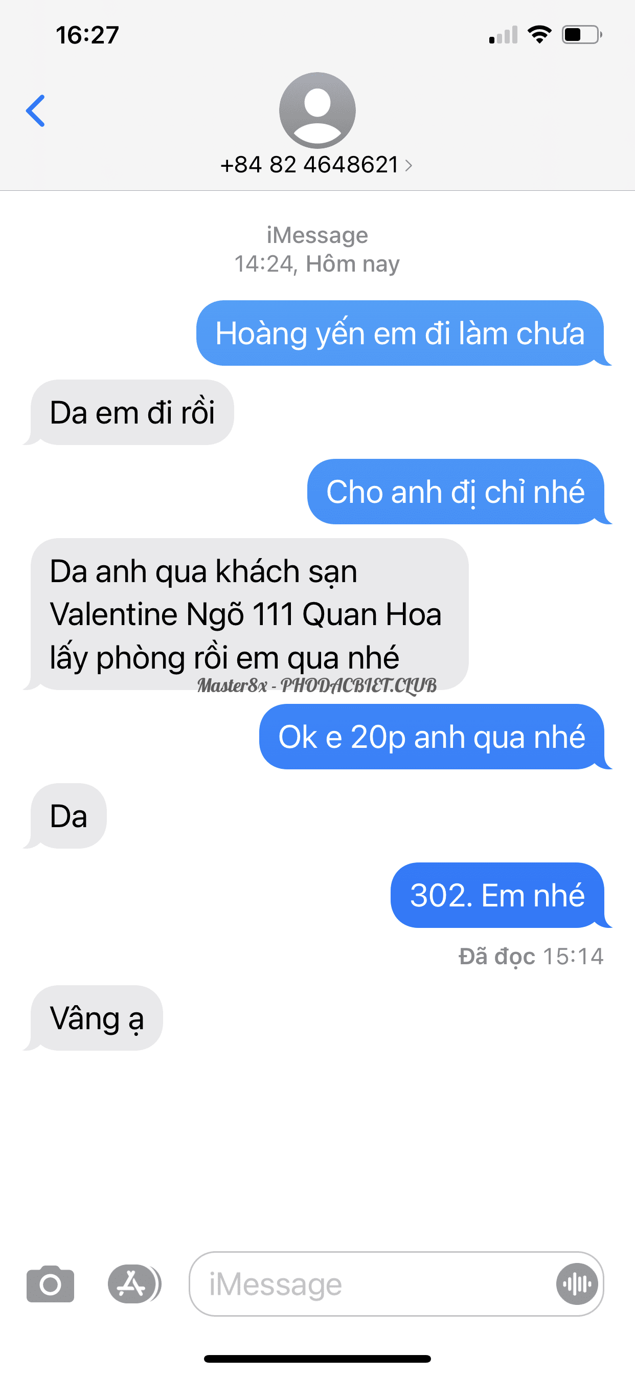The height and width of the screenshot is (1375, 635).
Task: Tap the home indicator bar
Action: tap(318, 1359)
